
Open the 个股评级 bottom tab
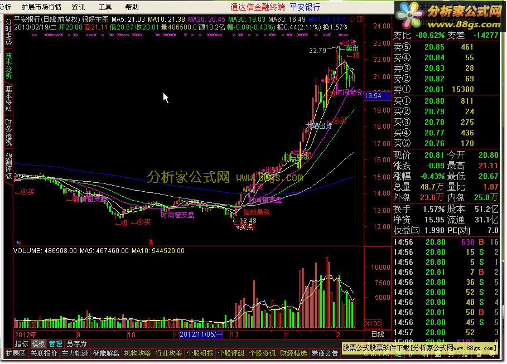coord(231,353)
